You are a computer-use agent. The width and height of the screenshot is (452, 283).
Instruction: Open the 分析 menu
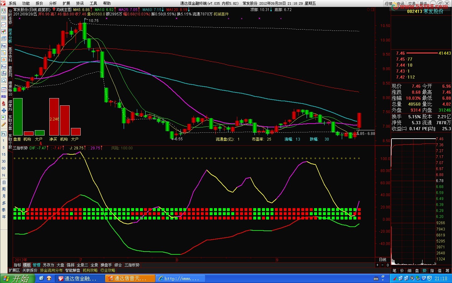pos(53,3)
